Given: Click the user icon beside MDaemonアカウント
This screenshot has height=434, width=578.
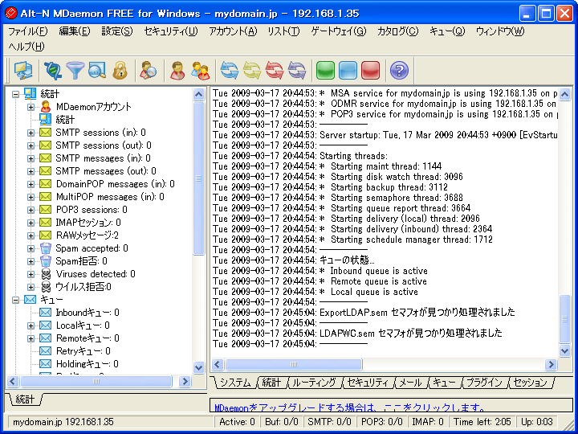Looking at the screenshot, I should 45,107.
